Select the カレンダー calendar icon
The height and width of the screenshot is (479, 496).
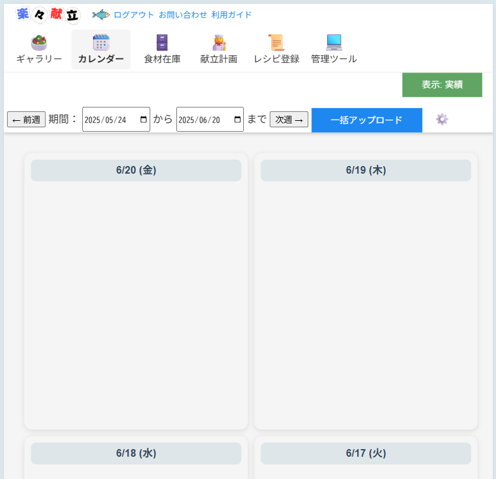coord(101,43)
